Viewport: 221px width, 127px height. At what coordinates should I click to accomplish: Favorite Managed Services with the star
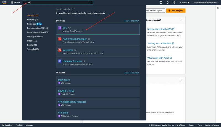pos(84,61)
